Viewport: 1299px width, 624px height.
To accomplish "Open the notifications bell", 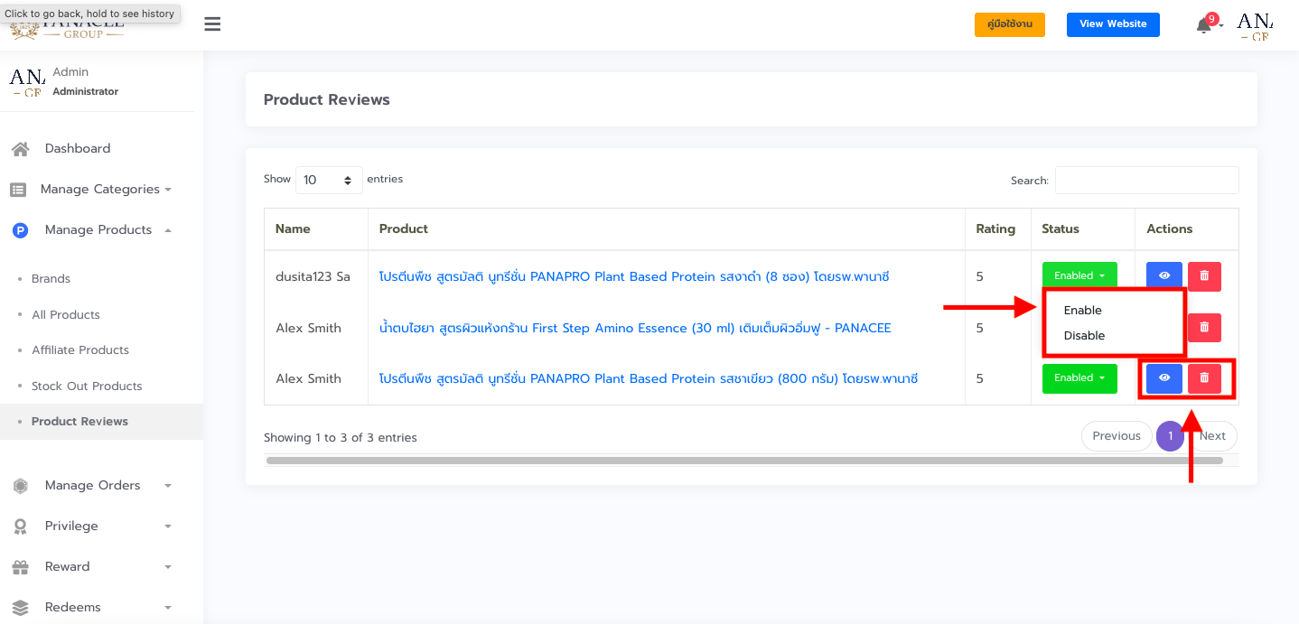I will (1203, 25).
